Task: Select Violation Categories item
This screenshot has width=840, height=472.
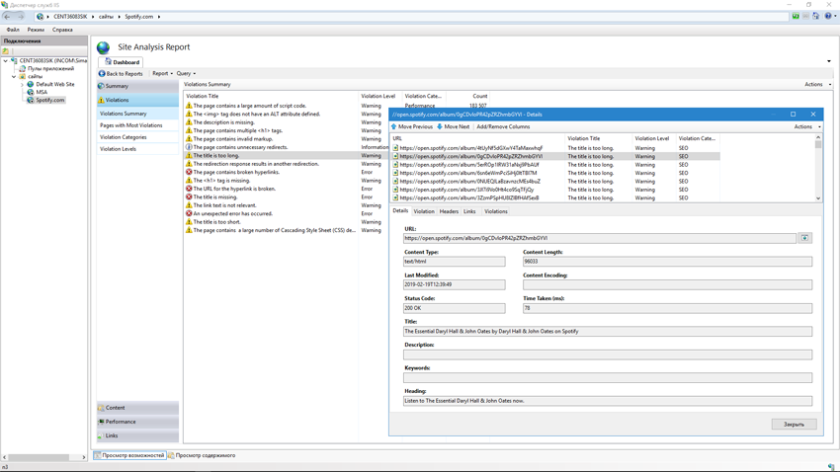Action: 137,137
